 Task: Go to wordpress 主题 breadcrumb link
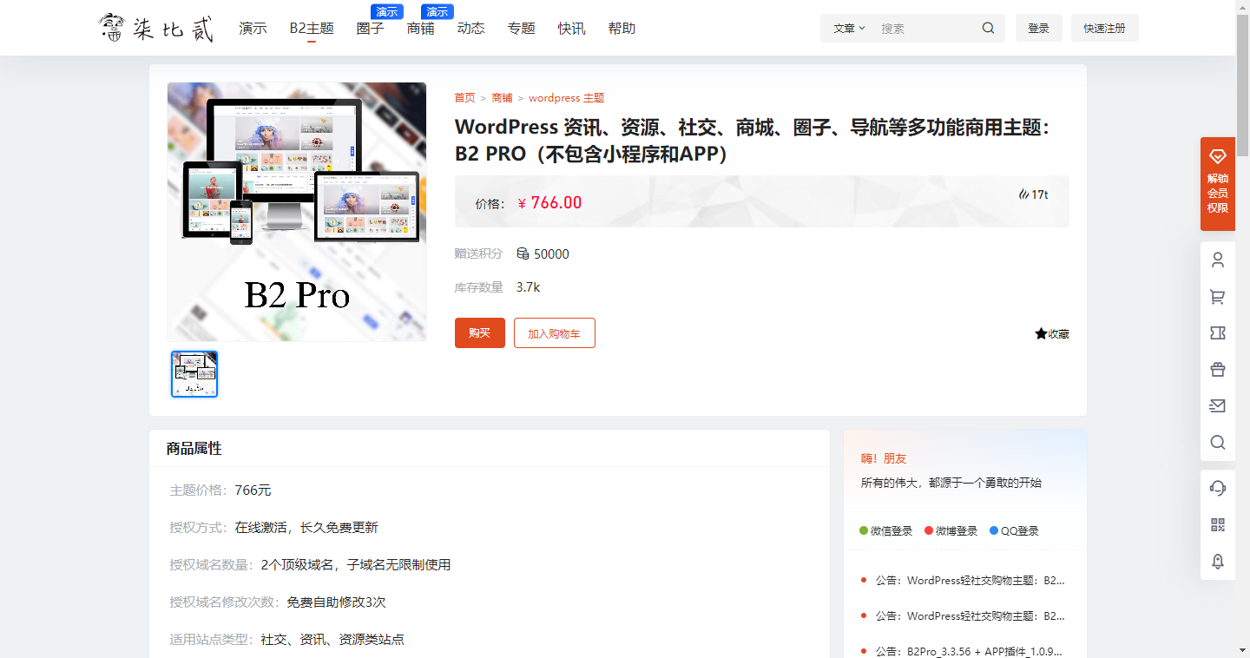pyautogui.click(x=566, y=98)
